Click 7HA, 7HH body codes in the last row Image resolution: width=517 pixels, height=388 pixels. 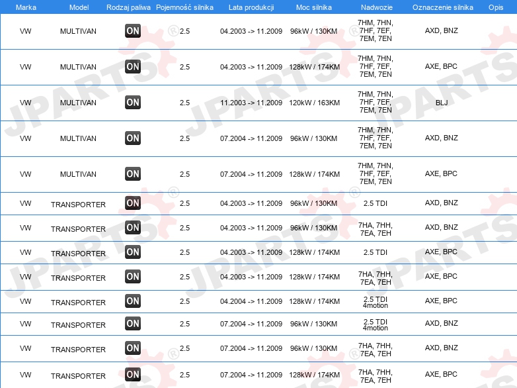(376, 376)
